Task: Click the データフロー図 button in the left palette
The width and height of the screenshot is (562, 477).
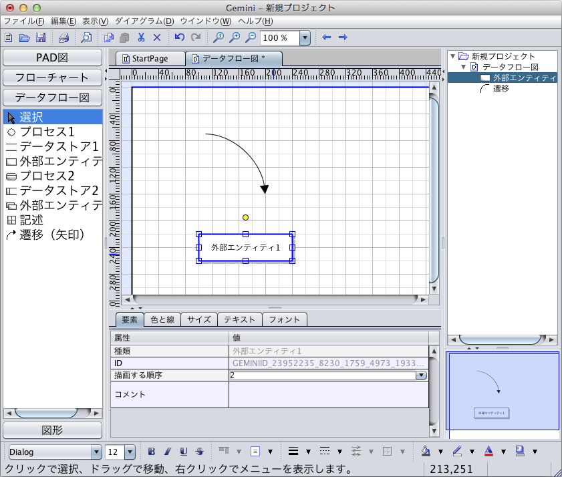Action: 52,98
